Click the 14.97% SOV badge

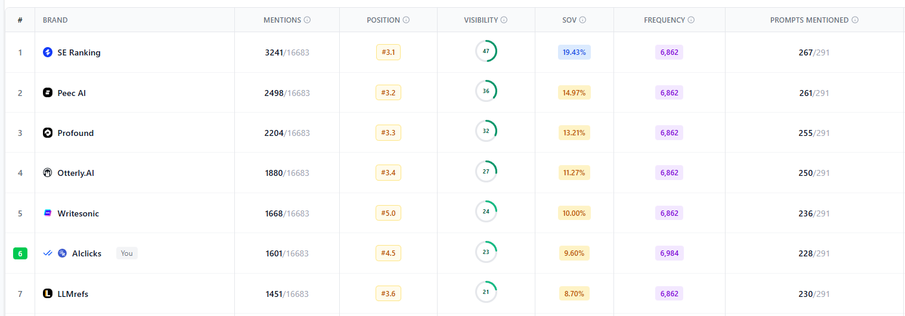[574, 92]
